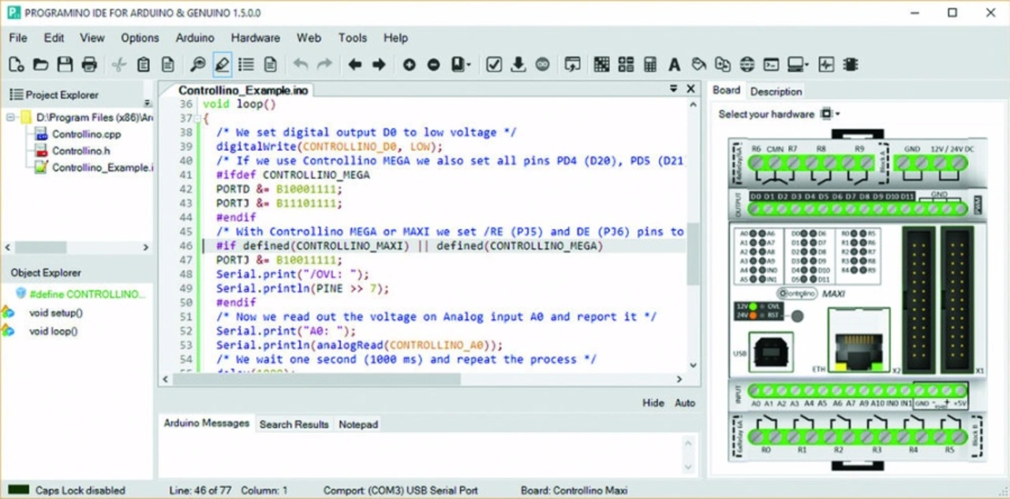Collapse the code block at line 37
Screen dimensions: 1010x499
[198, 118]
